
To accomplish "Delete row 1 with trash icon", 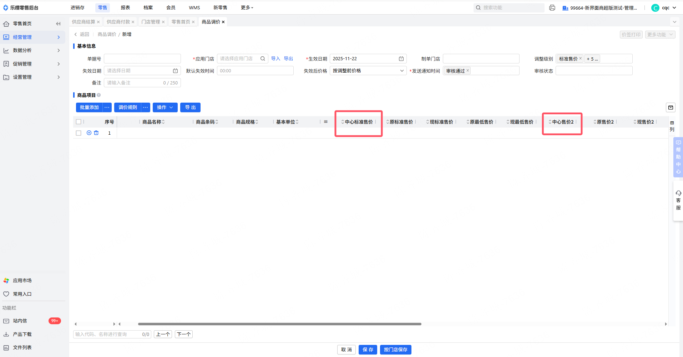I will pos(96,133).
